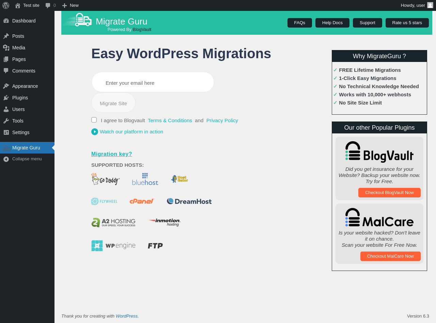Select the cPanel host logo
The image size is (436, 323).
142,201
